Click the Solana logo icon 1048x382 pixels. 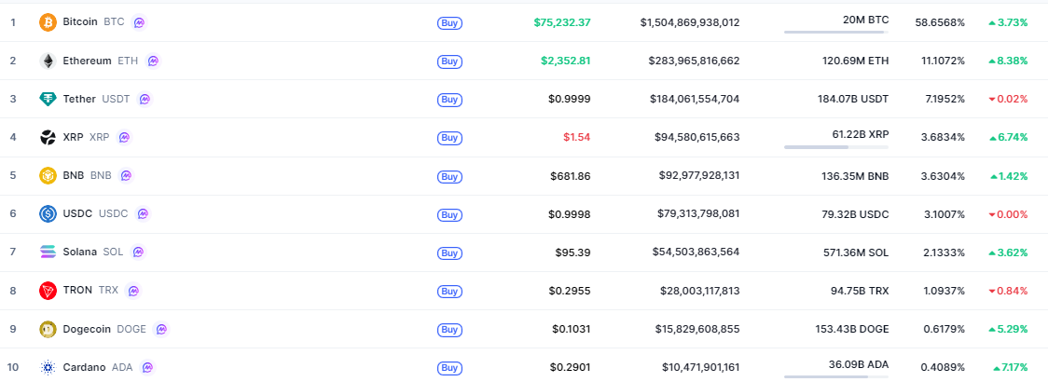[48, 252]
